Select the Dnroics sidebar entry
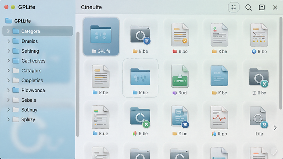The width and height of the screenshot is (283, 159). pos(38,41)
